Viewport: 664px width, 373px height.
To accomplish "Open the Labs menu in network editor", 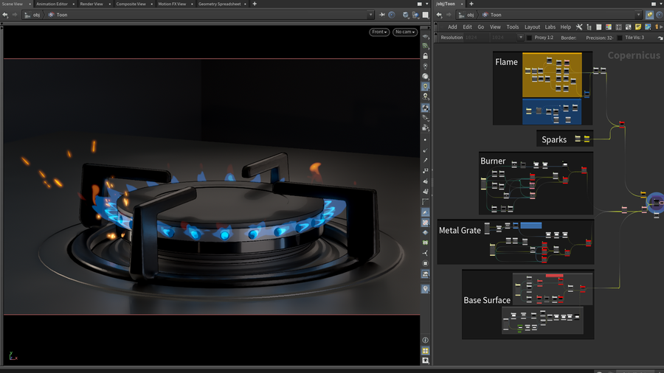I will point(550,27).
